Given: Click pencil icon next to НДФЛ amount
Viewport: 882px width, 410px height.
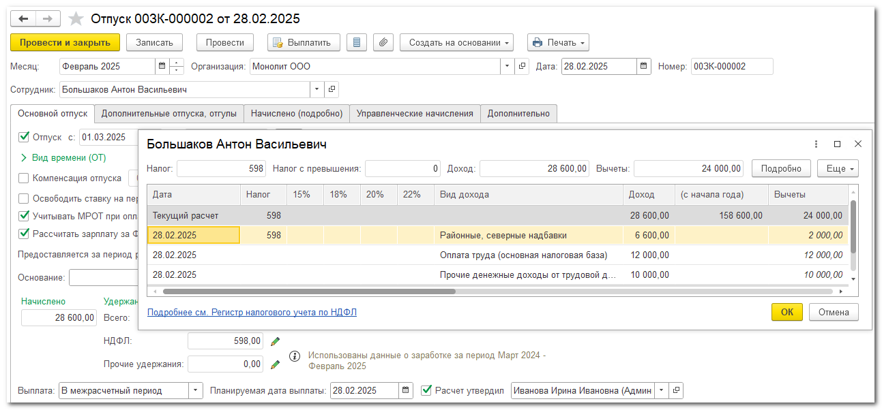Looking at the screenshot, I should [275, 341].
